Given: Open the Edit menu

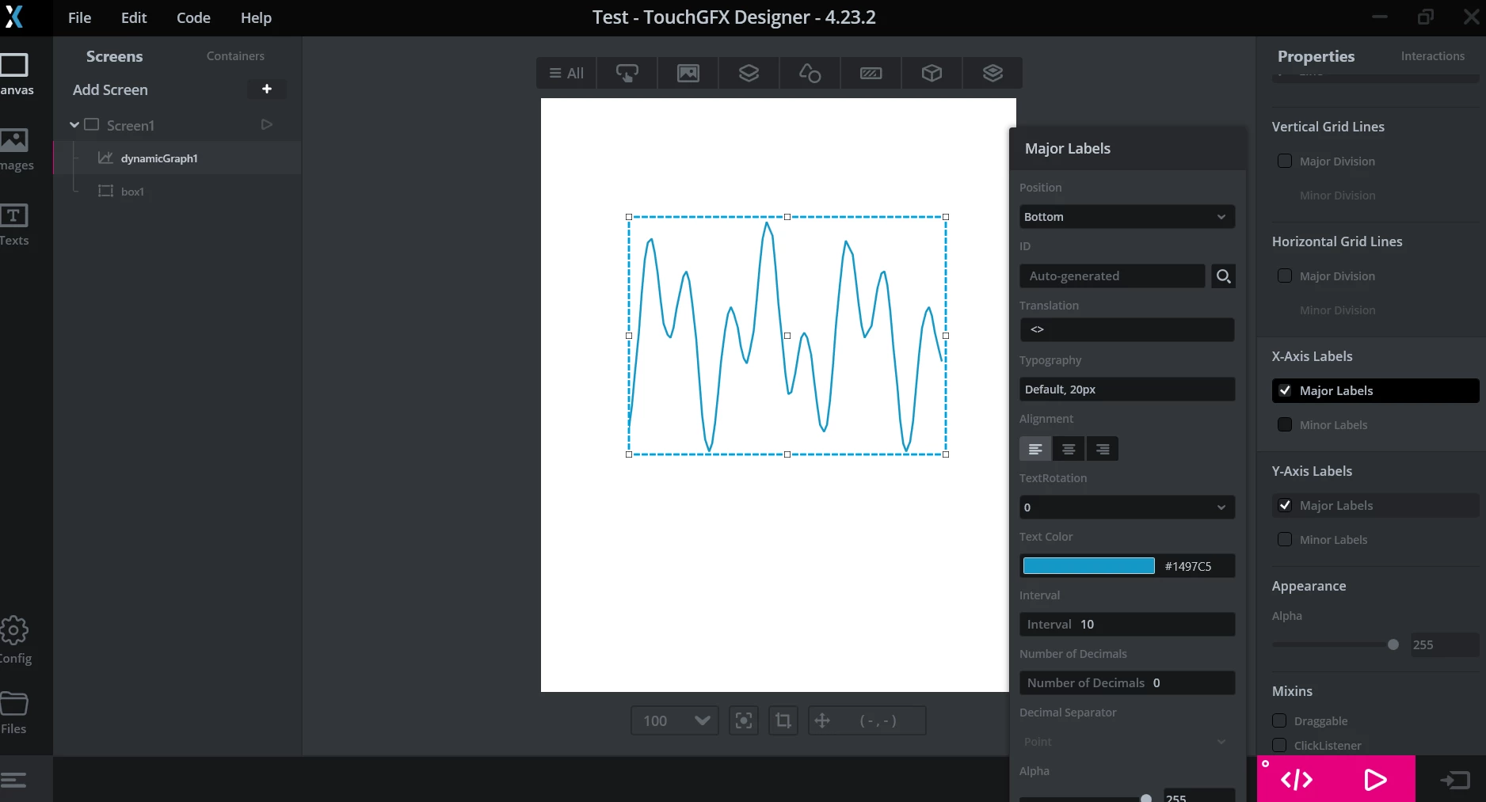Looking at the screenshot, I should pos(134,17).
